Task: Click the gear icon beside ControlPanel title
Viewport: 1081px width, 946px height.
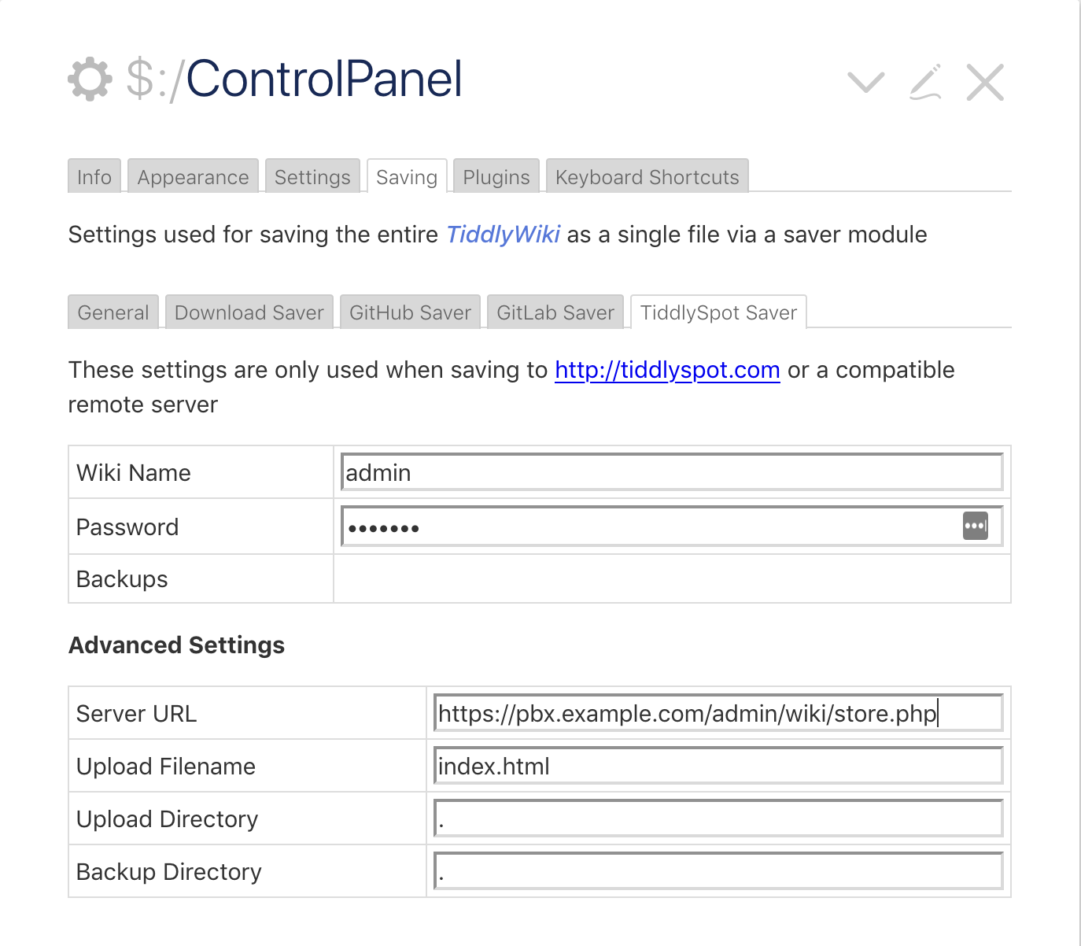Action: click(x=90, y=79)
